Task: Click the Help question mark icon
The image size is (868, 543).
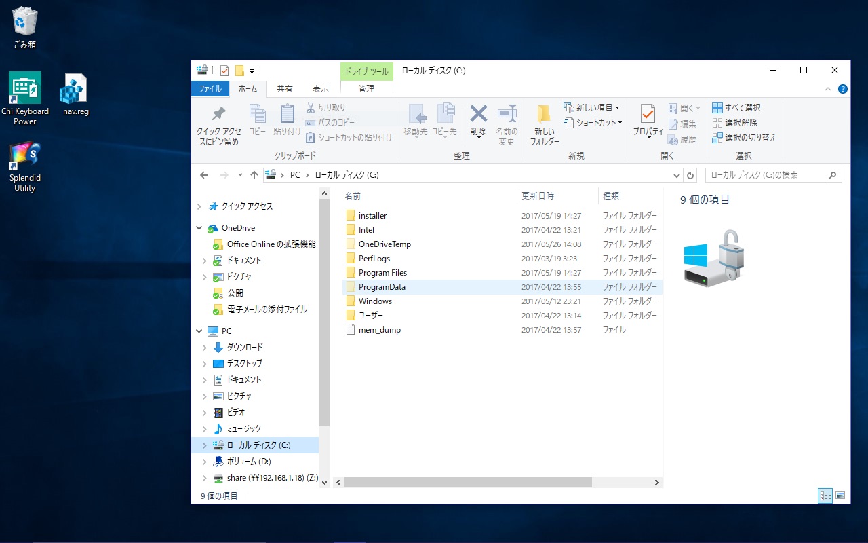Action: [843, 89]
